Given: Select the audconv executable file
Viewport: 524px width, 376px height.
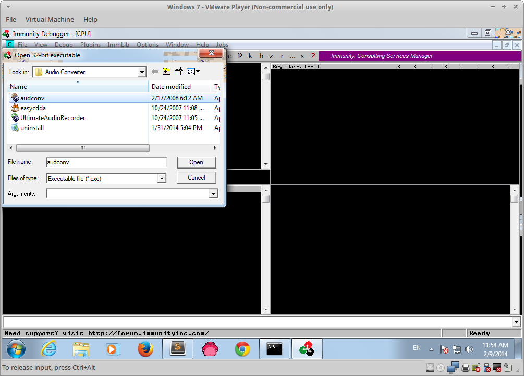Looking at the screenshot, I should click(x=114, y=98).
